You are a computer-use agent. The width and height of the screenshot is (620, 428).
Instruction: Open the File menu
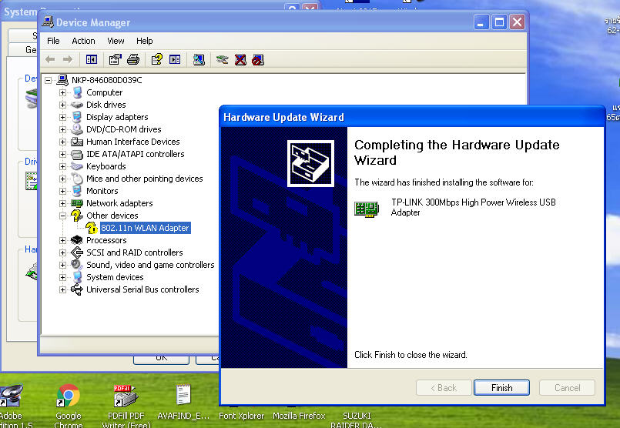coord(53,41)
